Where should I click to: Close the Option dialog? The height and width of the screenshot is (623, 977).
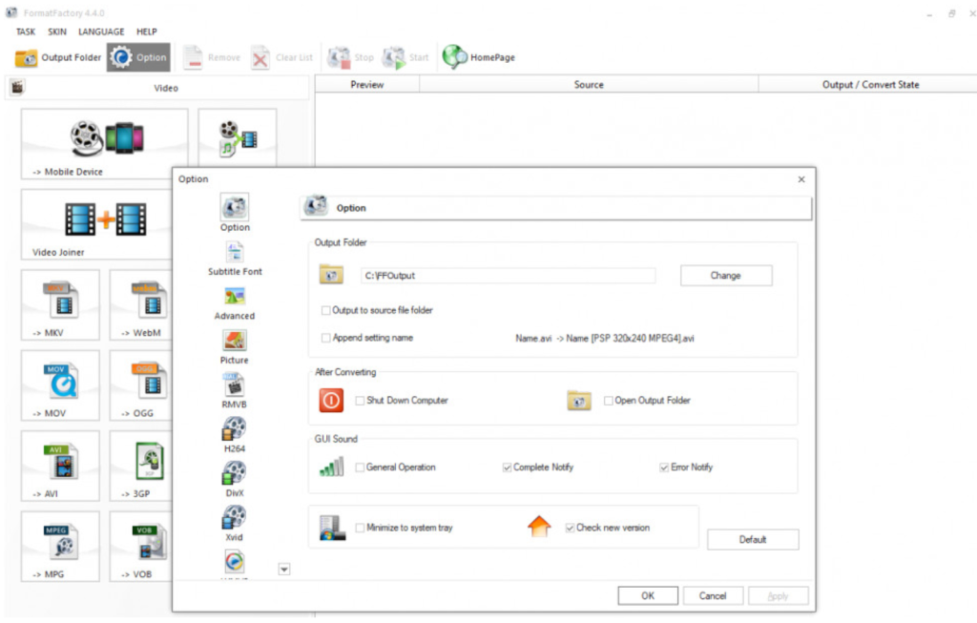(801, 179)
